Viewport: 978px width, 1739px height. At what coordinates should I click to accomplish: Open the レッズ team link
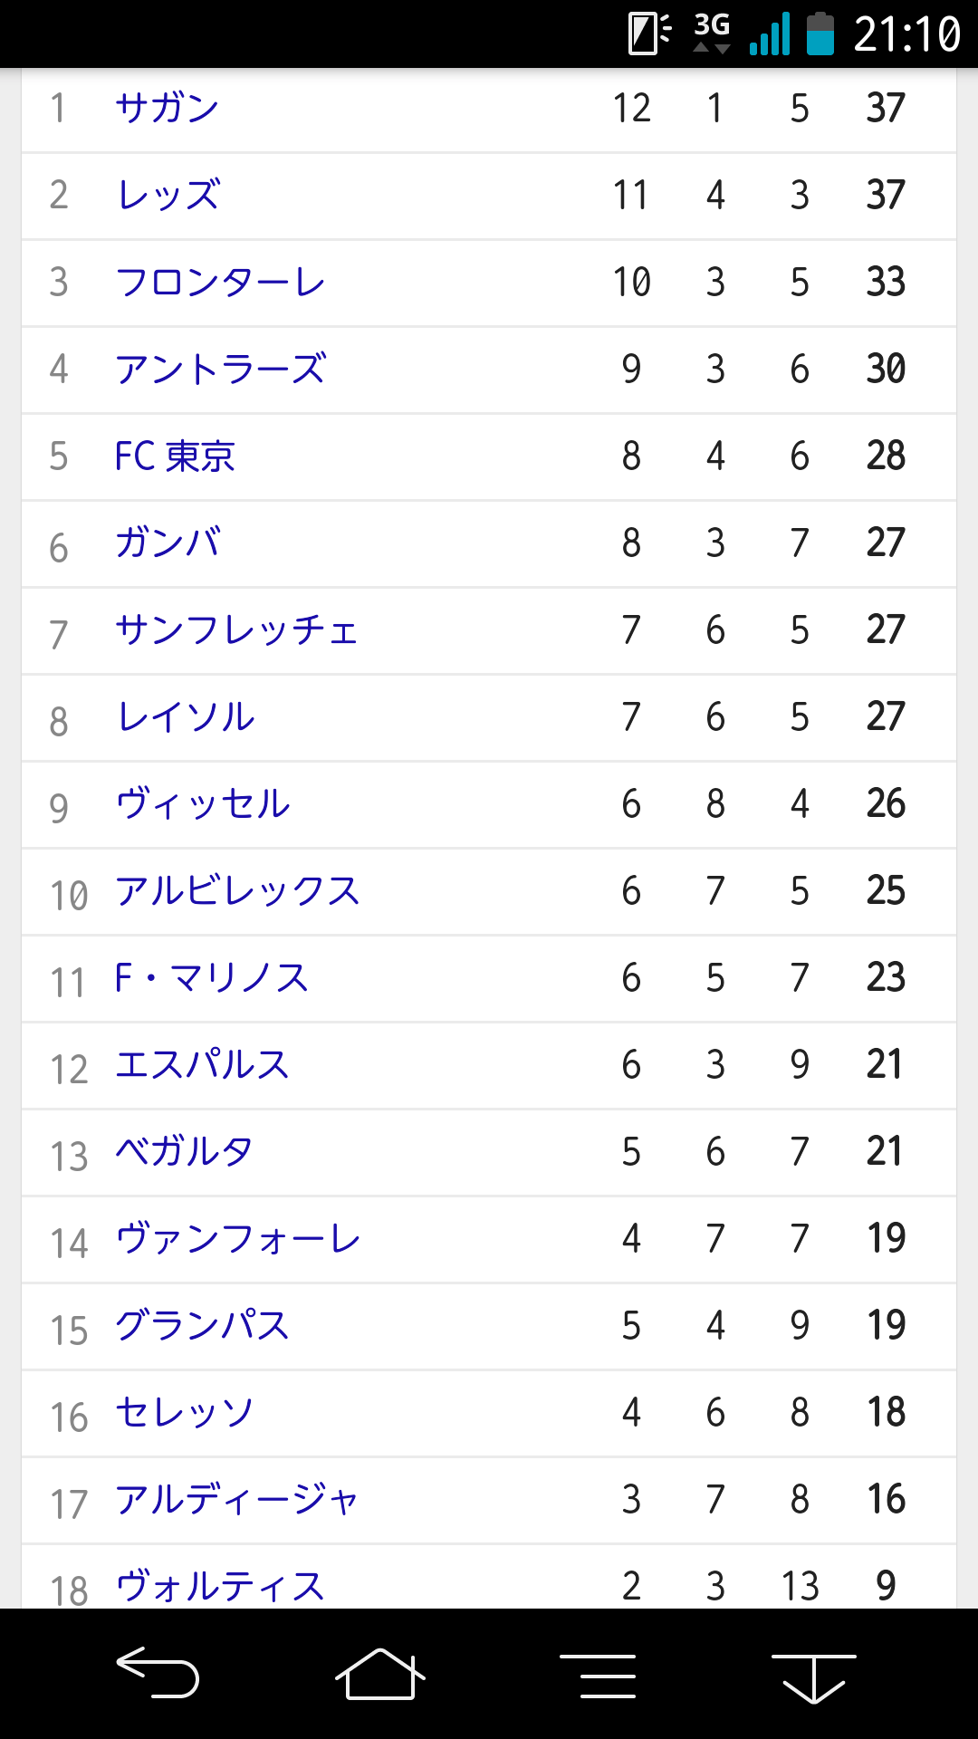tap(168, 196)
